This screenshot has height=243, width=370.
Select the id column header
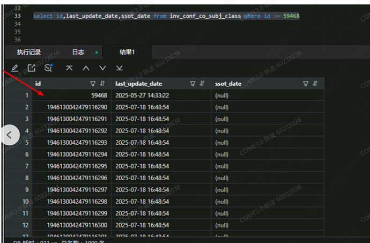(71, 84)
